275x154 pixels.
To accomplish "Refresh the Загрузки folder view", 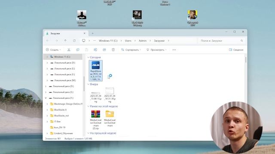I will (74, 41).
